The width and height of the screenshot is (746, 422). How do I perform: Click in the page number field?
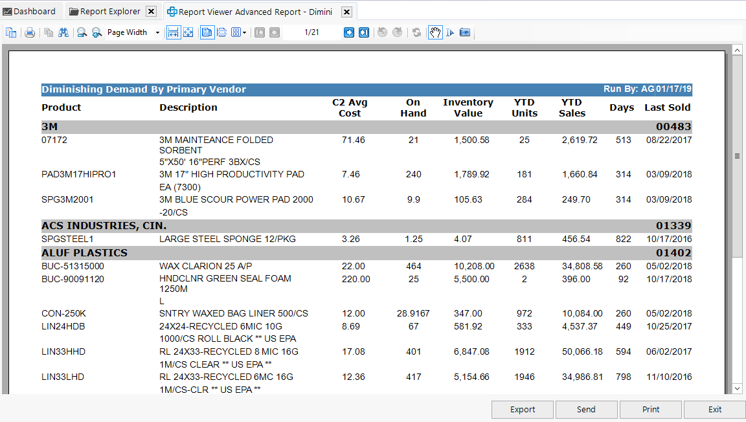click(311, 32)
